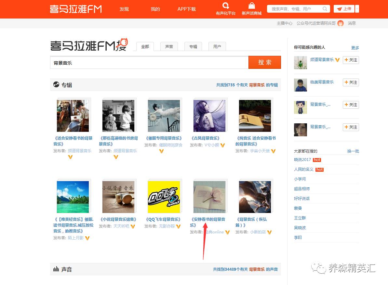
Task: Click the 上传 upload button
Action: (x=344, y=9)
